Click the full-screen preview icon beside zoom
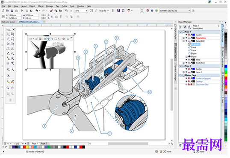 (91, 11)
